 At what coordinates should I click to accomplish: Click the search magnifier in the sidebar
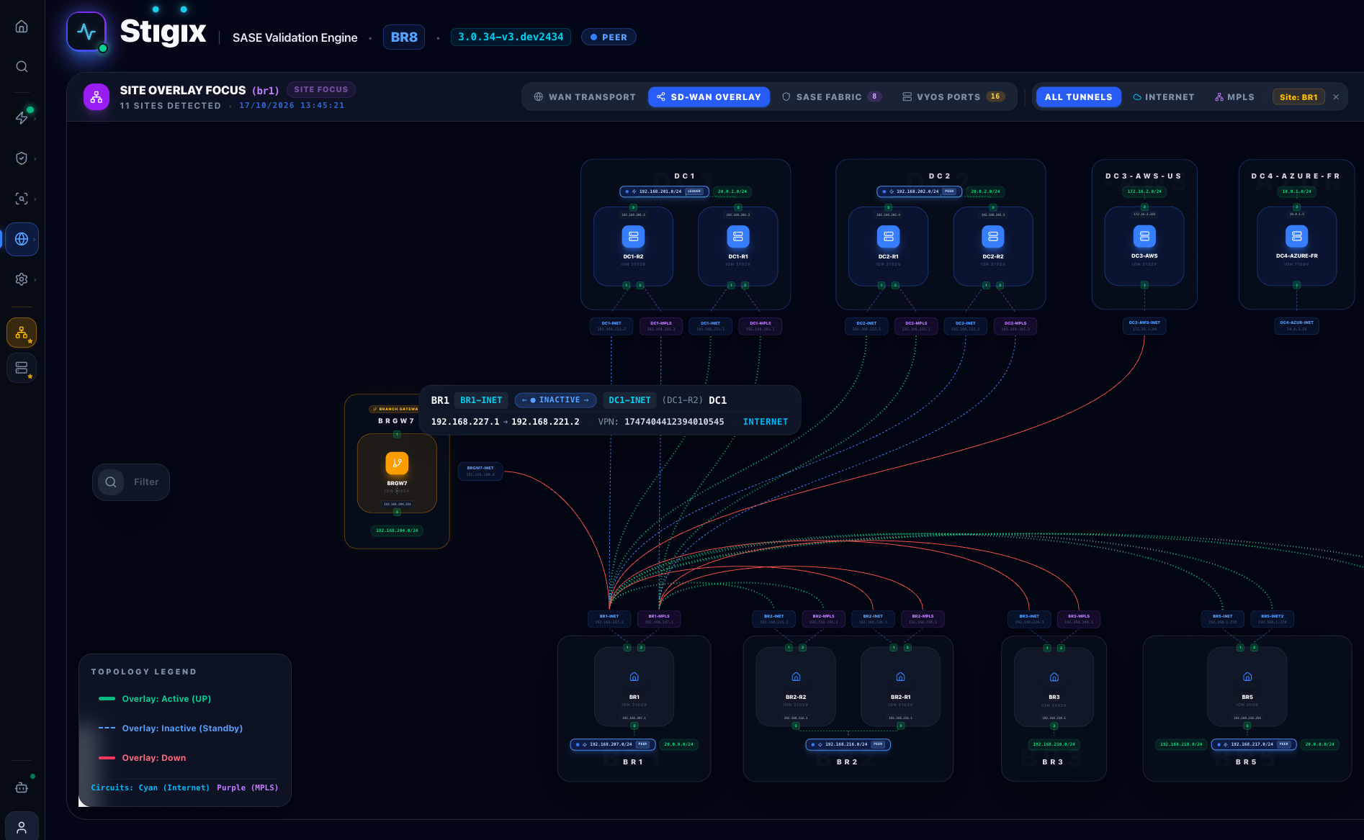(x=22, y=67)
